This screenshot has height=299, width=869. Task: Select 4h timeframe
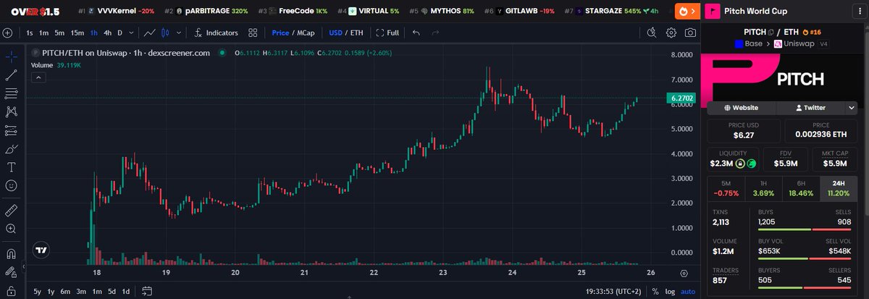(107, 33)
